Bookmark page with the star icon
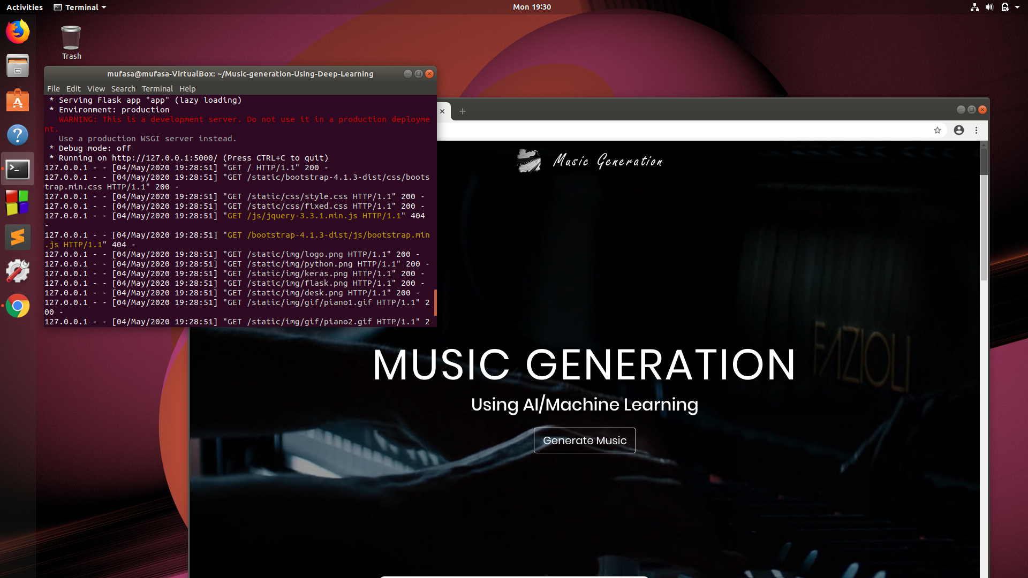 (x=937, y=130)
